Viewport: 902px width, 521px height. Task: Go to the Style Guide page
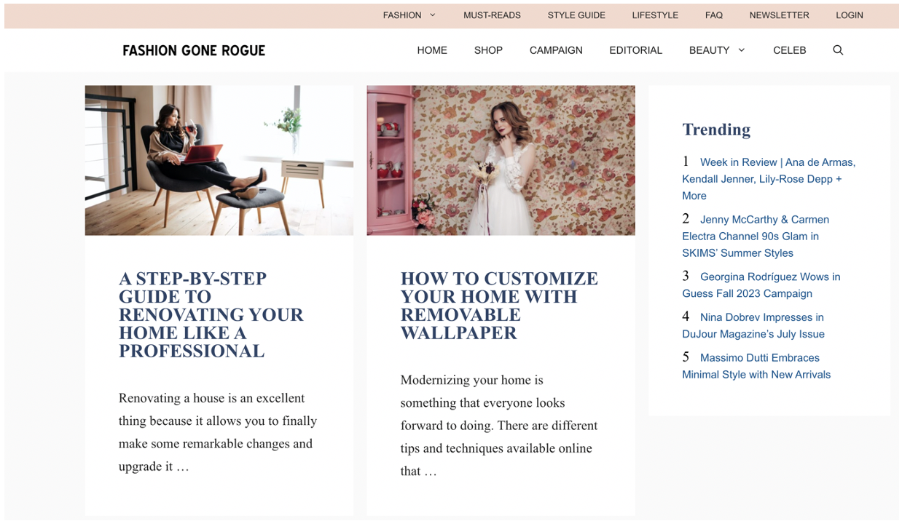coord(576,15)
